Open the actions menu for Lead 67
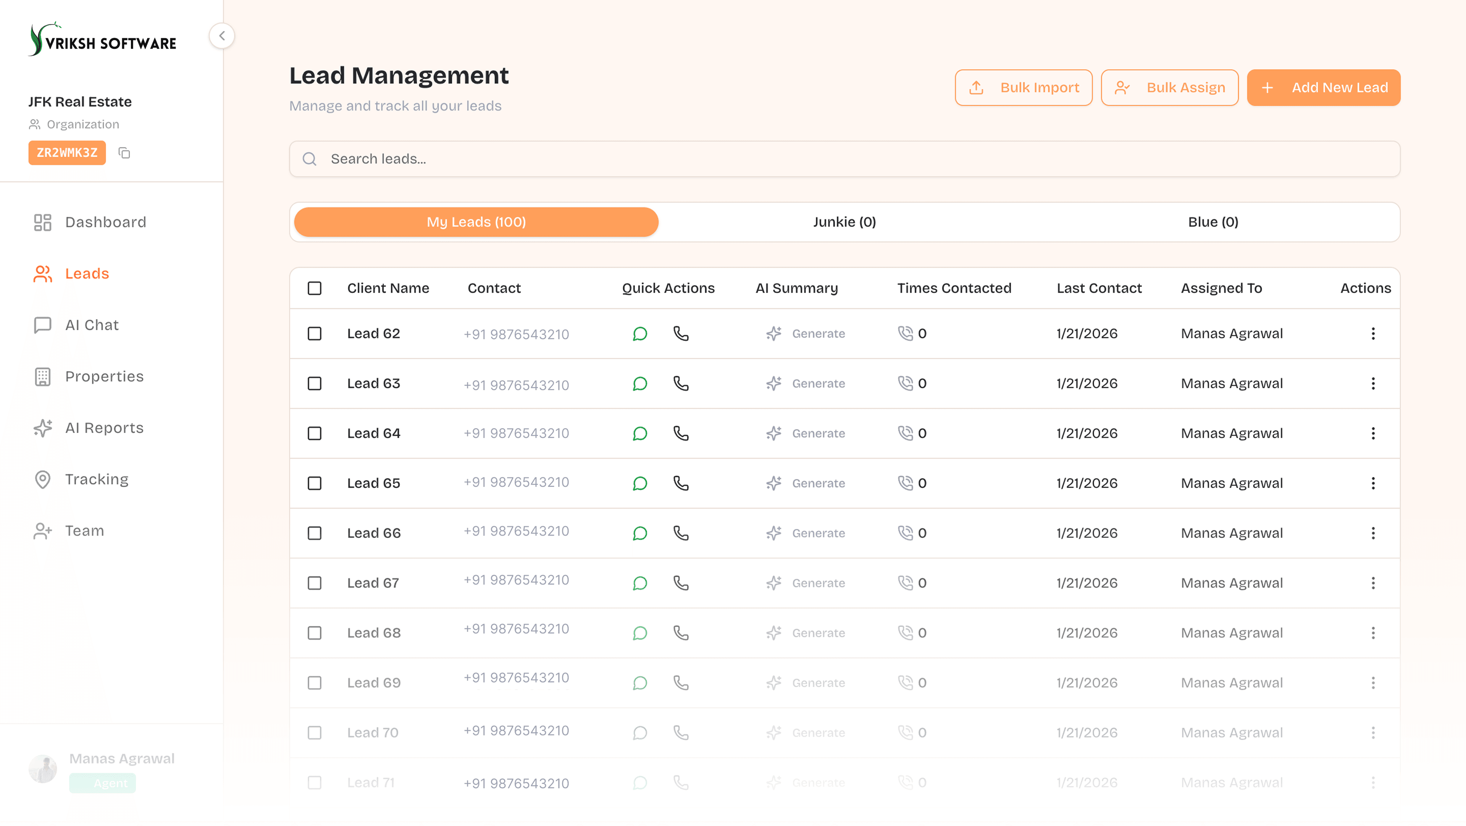The width and height of the screenshot is (1466, 826). (x=1373, y=583)
